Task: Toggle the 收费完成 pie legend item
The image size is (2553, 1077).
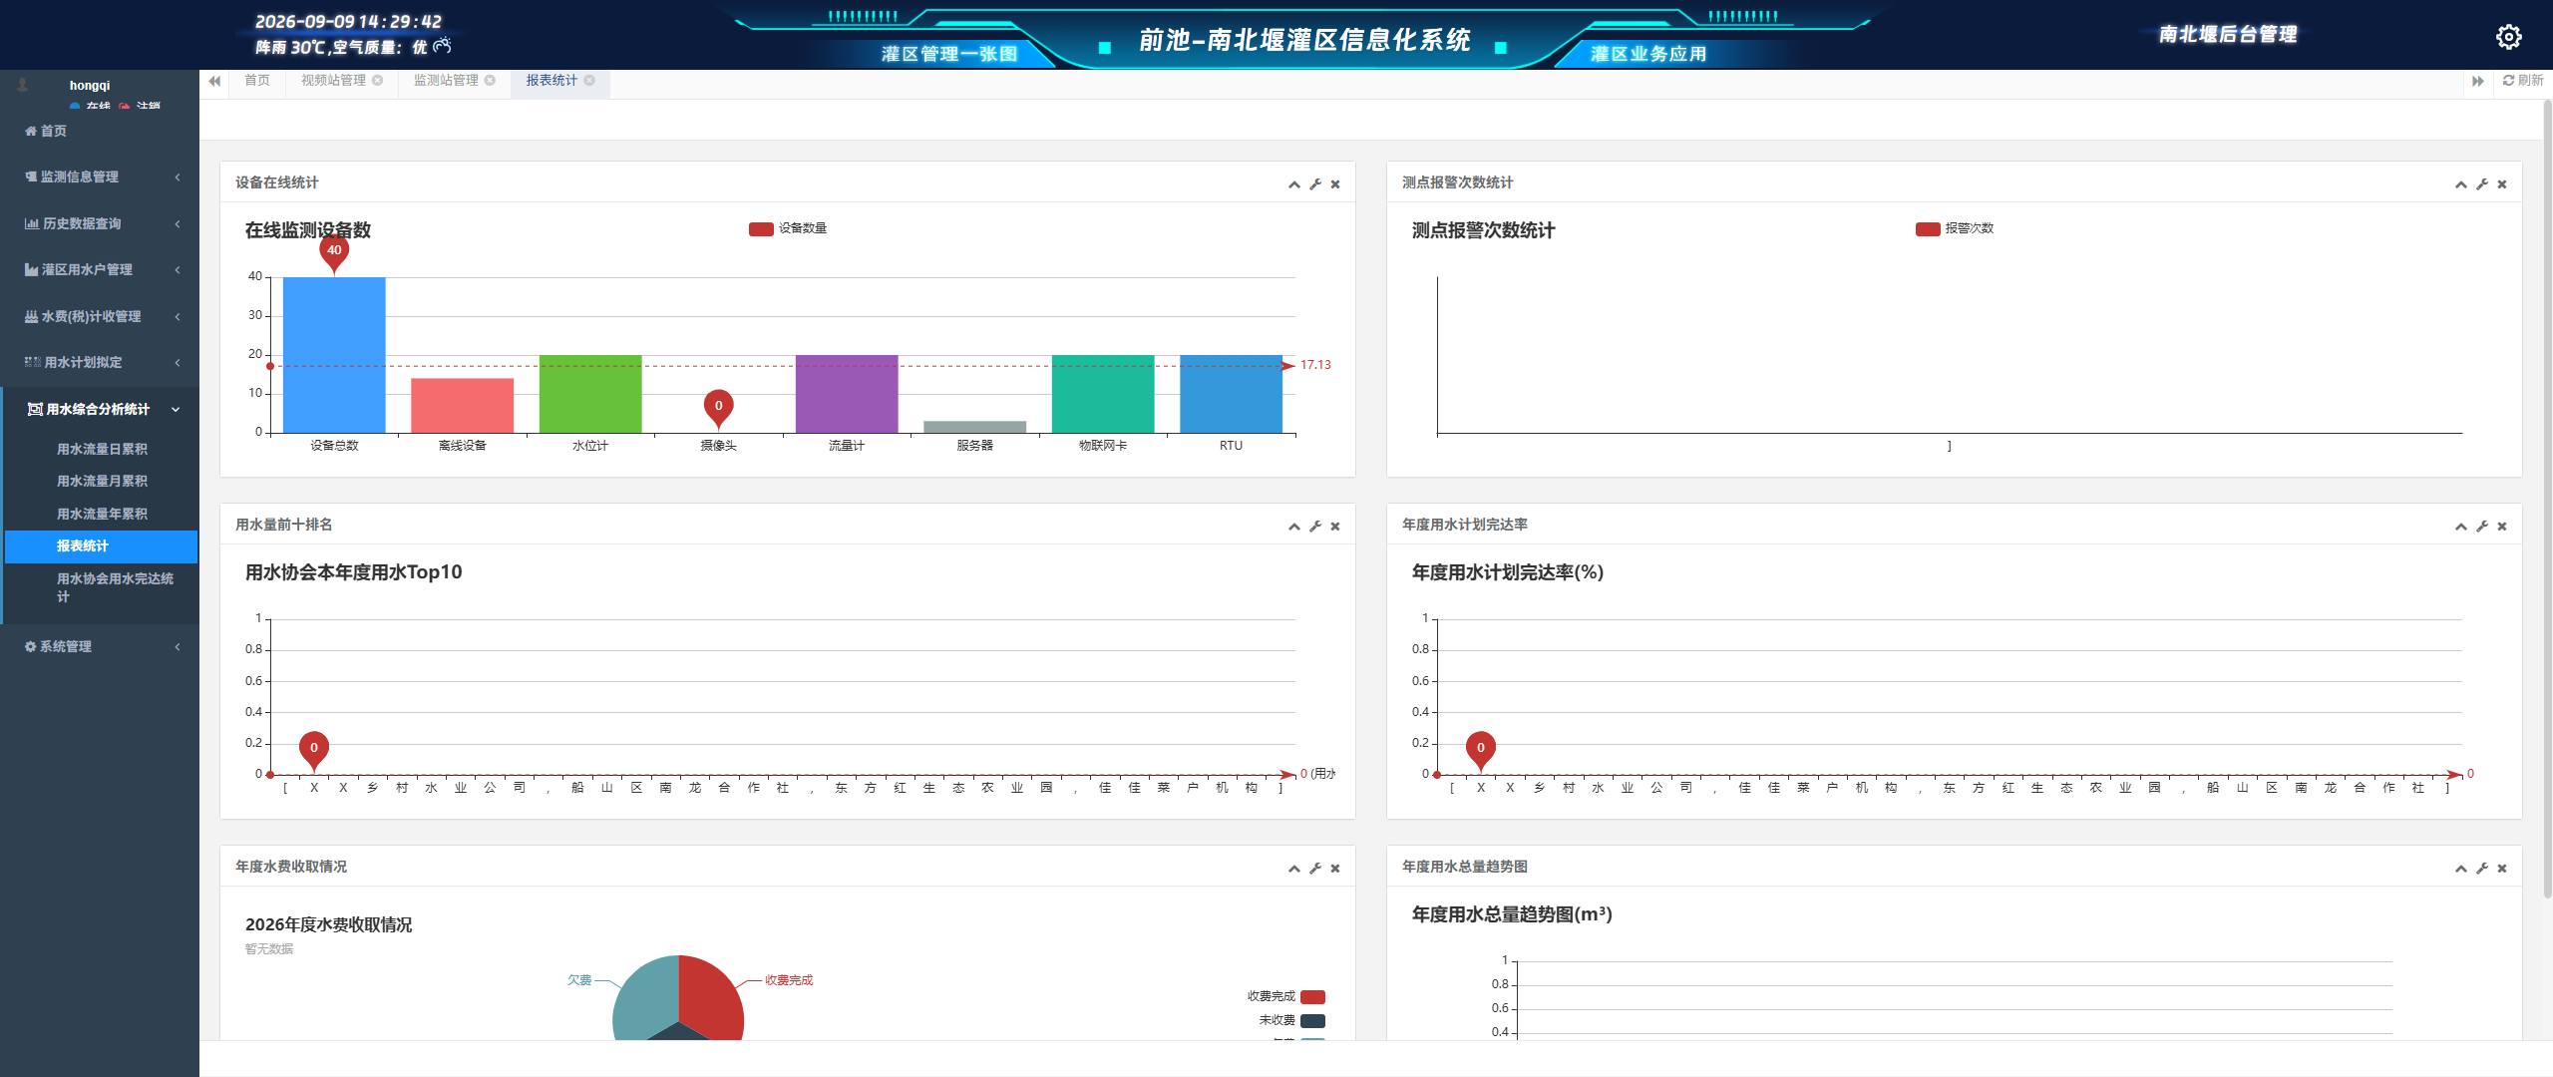Action: click(1285, 997)
